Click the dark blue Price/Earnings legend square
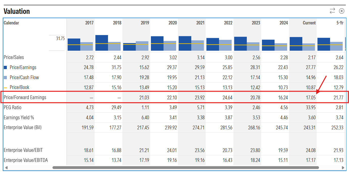Image resolution: width=349 pixels, height=172 pixels. coord(5,68)
